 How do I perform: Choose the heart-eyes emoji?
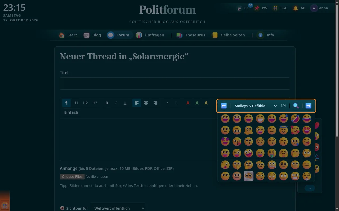click(307, 130)
